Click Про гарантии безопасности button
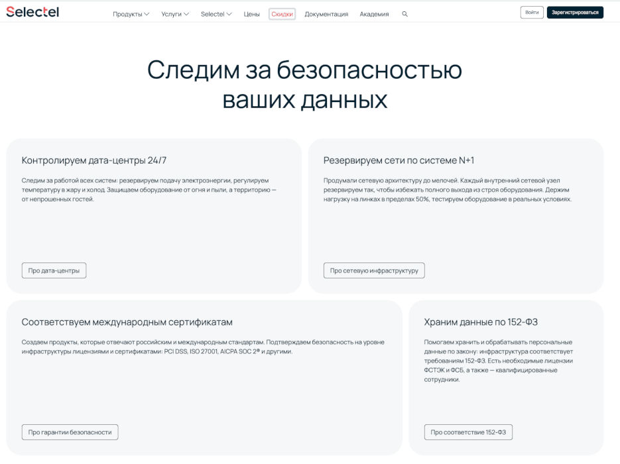 click(x=70, y=432)
